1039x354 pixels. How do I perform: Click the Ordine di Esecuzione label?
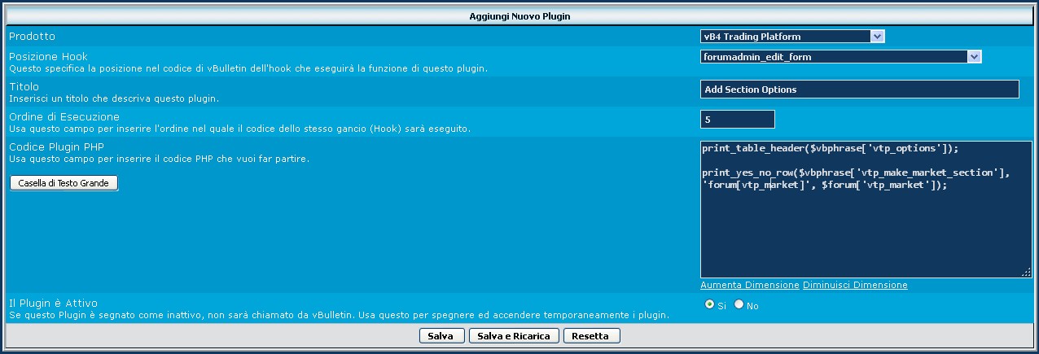pos(64,116)
